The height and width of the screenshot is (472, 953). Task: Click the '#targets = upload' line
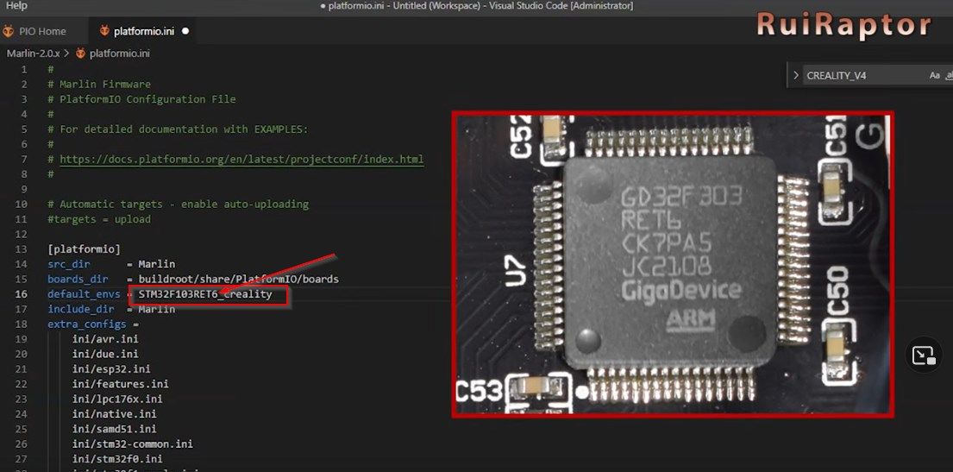point(99,219)
